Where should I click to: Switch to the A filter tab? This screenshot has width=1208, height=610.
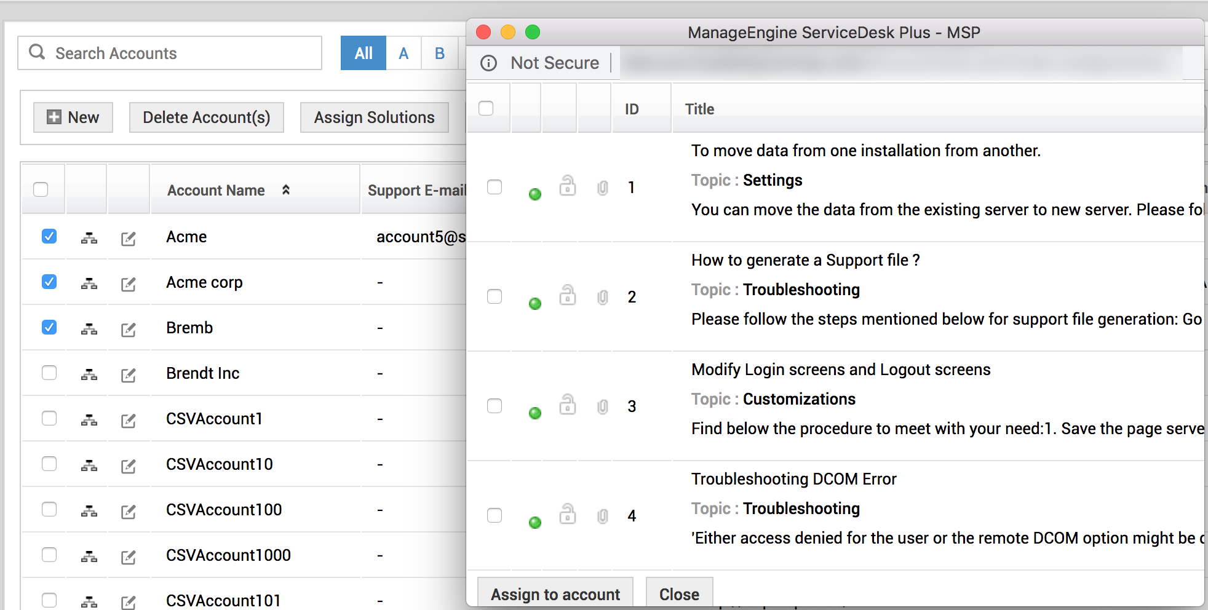pos(403,53)
